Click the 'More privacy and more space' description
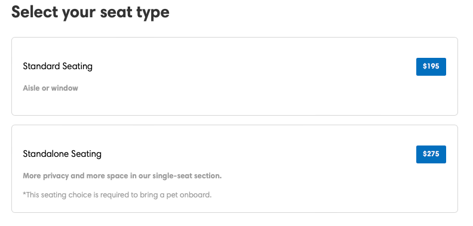Image resolution: width=473 pixels, height=226 pixels. tap(122, 176)
